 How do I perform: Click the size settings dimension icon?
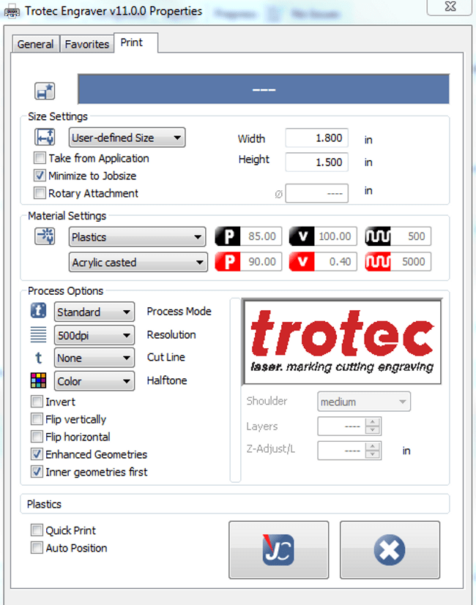click(x=45, y=138)
